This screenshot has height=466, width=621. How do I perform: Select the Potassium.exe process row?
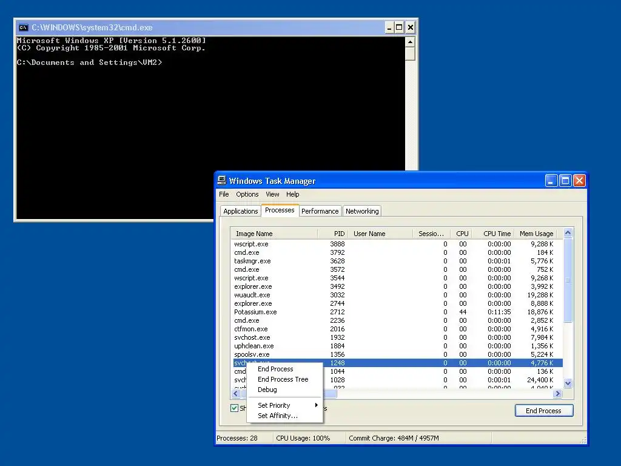point(397,312)
